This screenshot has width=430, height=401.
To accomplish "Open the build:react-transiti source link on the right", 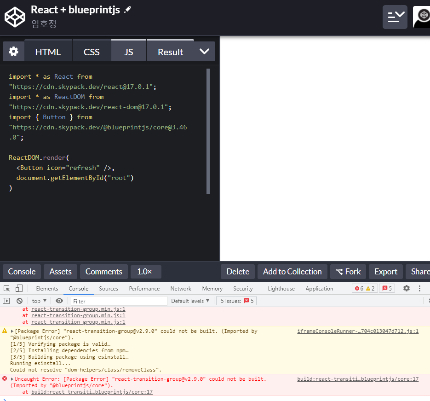I will coord(358,379).
